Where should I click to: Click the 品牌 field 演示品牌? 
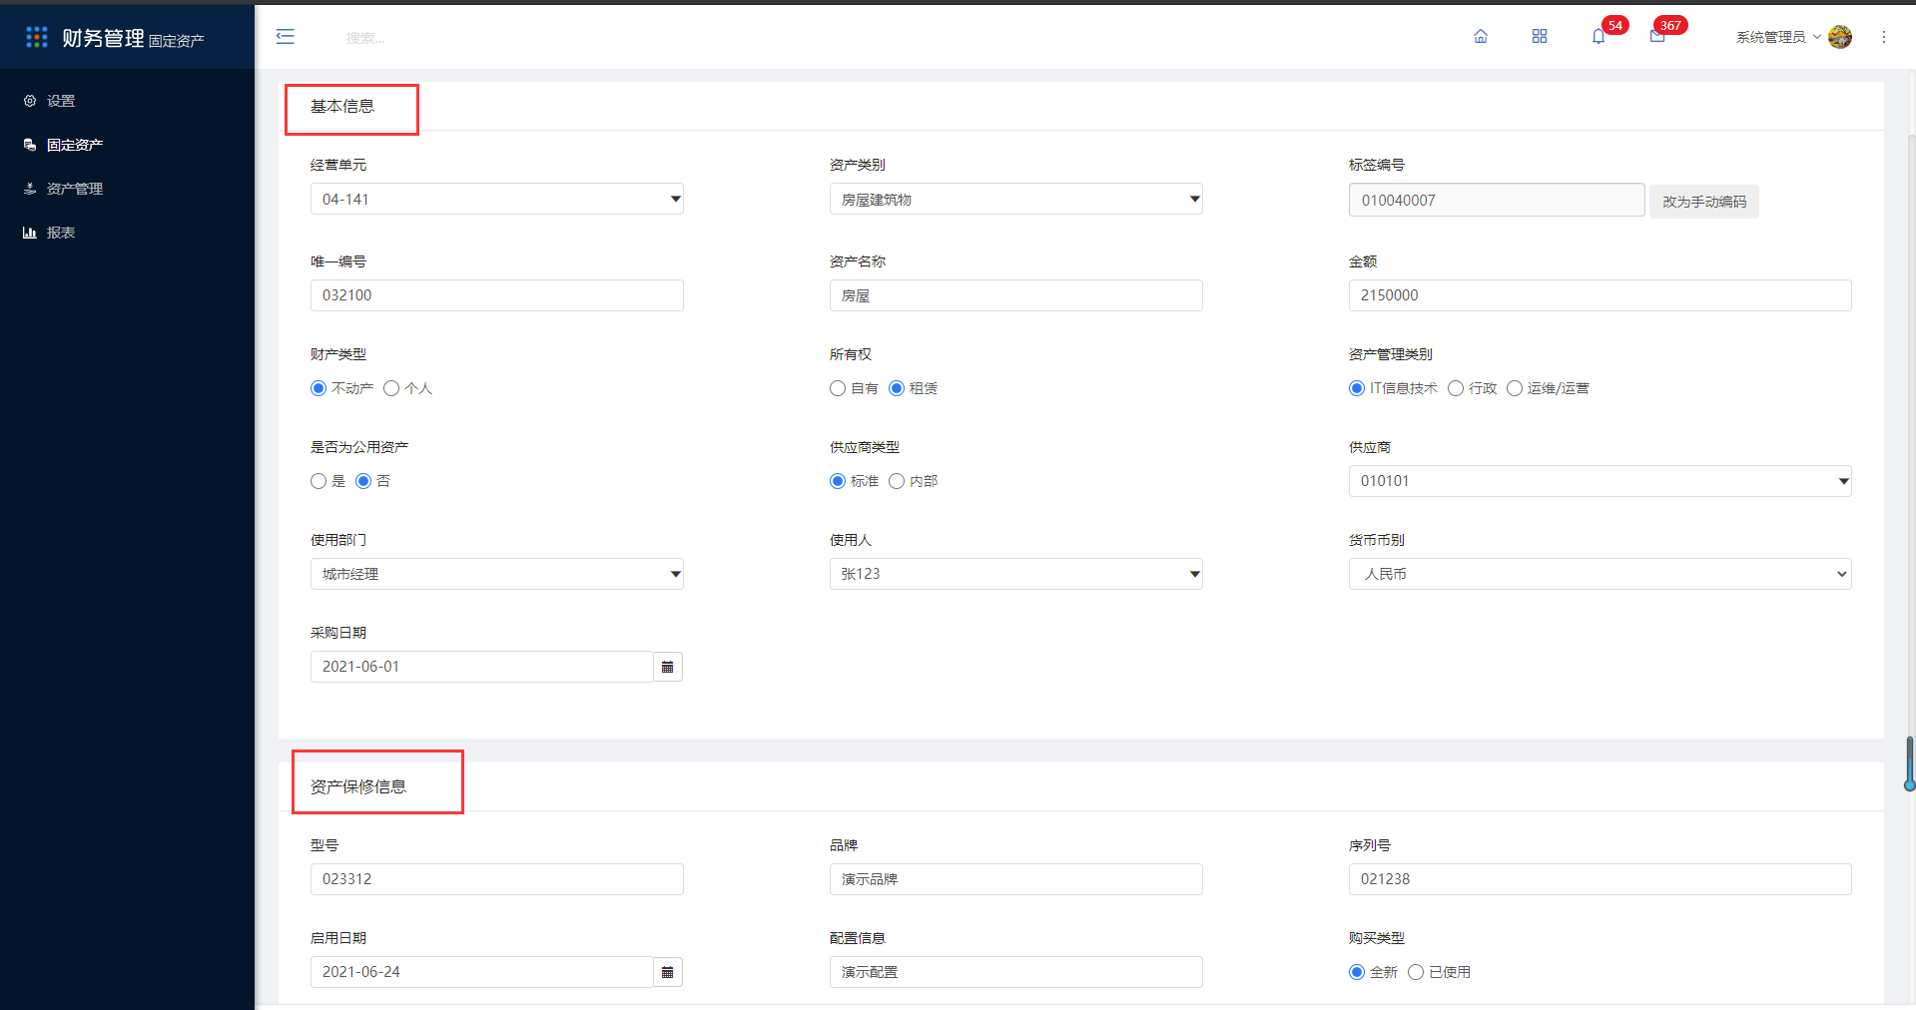click(1016, 879)
